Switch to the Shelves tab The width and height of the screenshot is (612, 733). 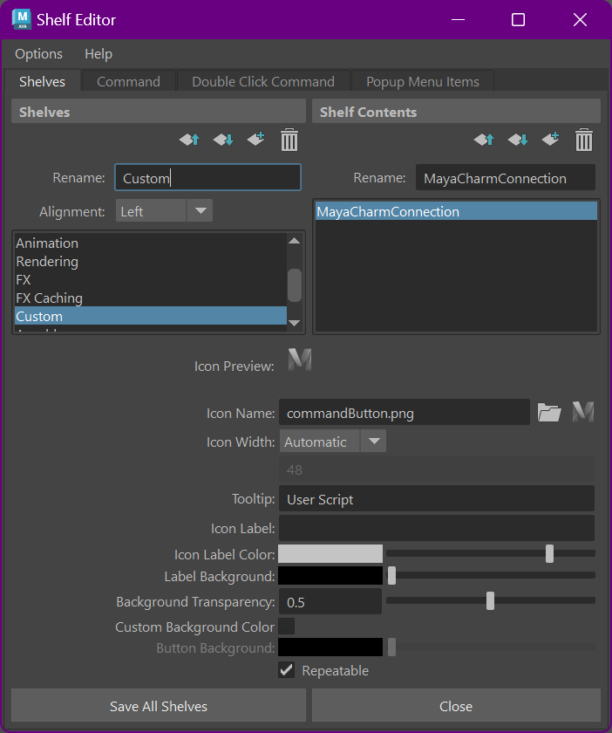(42, 81)
